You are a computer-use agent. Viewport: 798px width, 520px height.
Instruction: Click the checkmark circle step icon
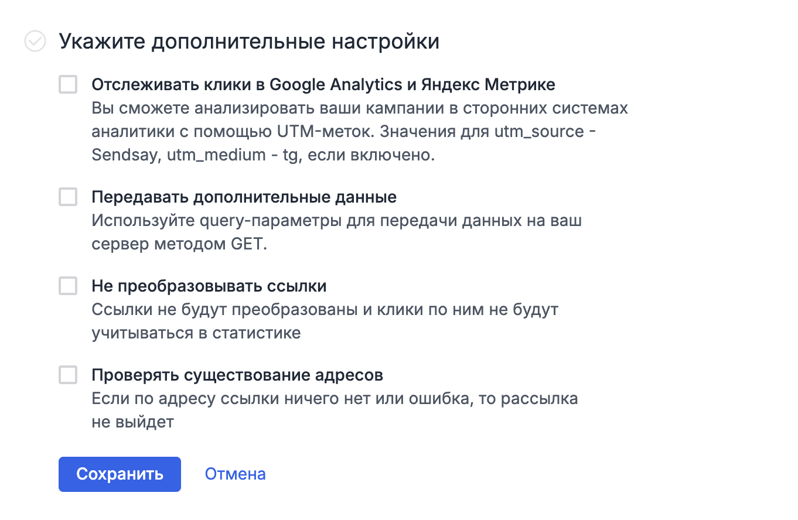point(35,42)
